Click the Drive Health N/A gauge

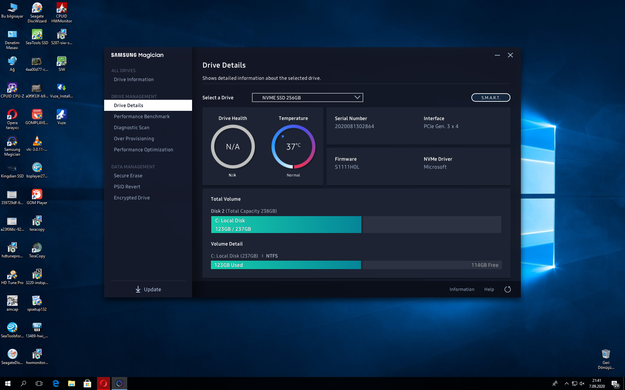click(233, 147)
